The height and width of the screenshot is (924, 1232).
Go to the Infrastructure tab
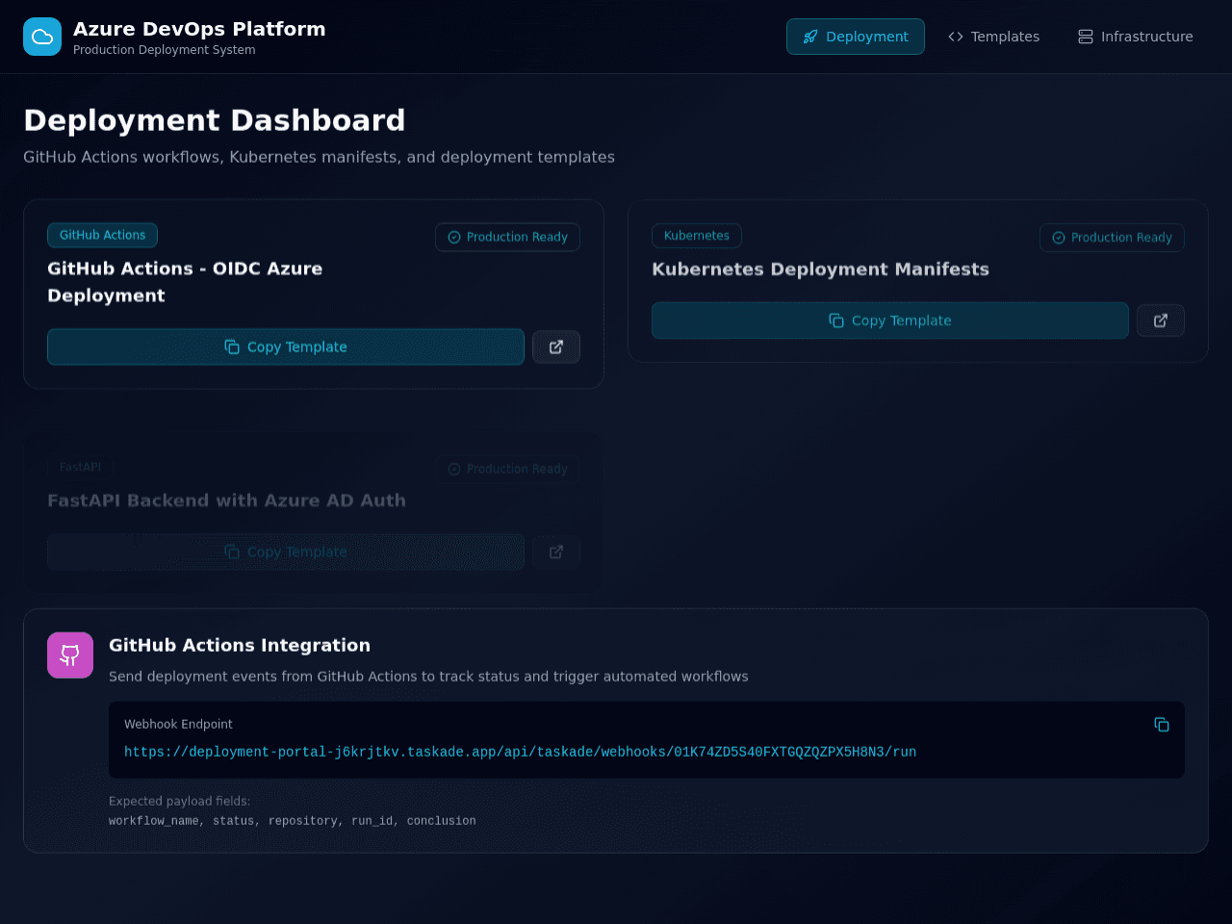pos(1136,37)
